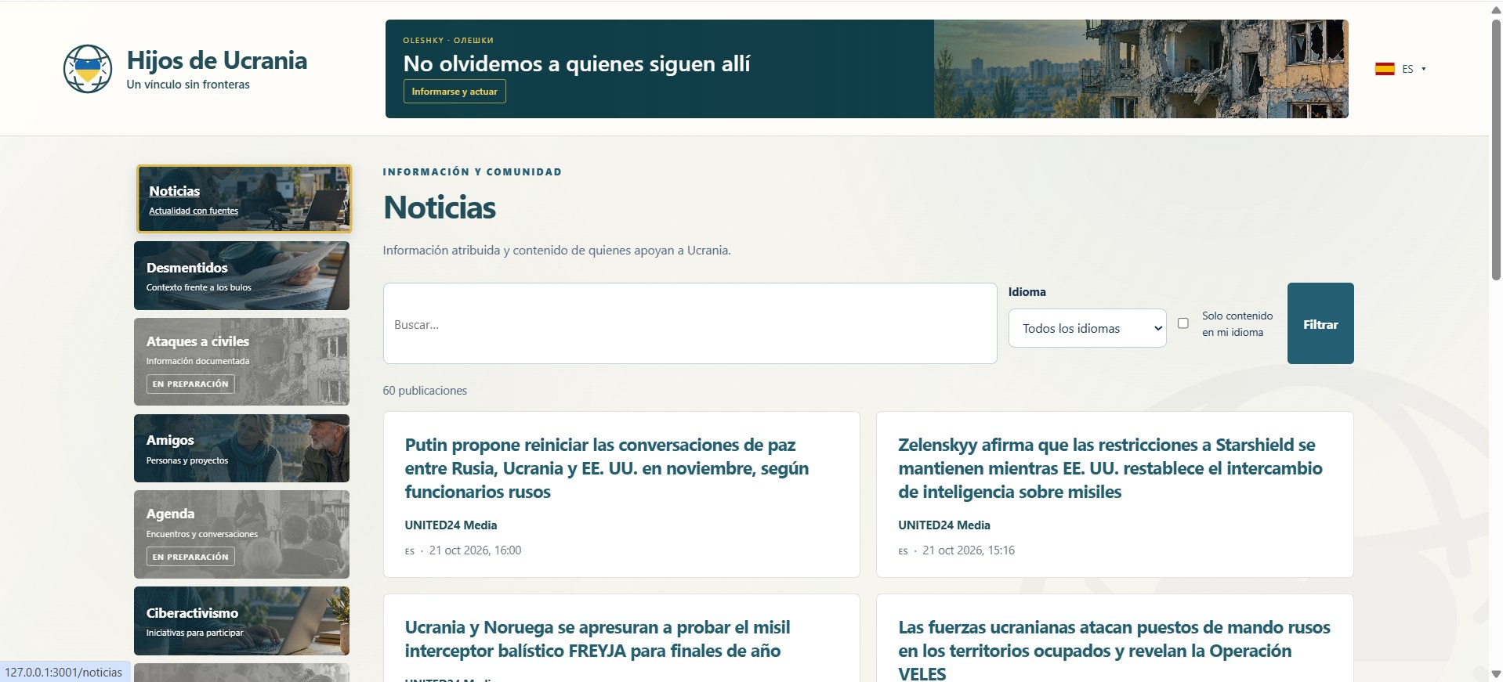Open the Desmentidos sidebar section

(x=241, y=276)
